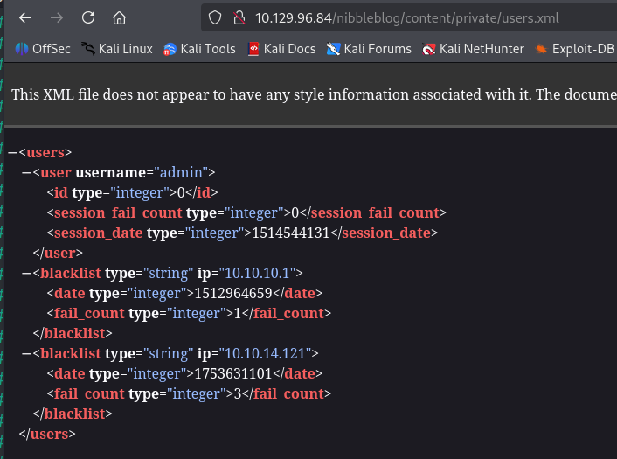The width and height of the screenshot is (617, 459).
Task: Open the Kali Forums bookmark
Action: point(369,49)
